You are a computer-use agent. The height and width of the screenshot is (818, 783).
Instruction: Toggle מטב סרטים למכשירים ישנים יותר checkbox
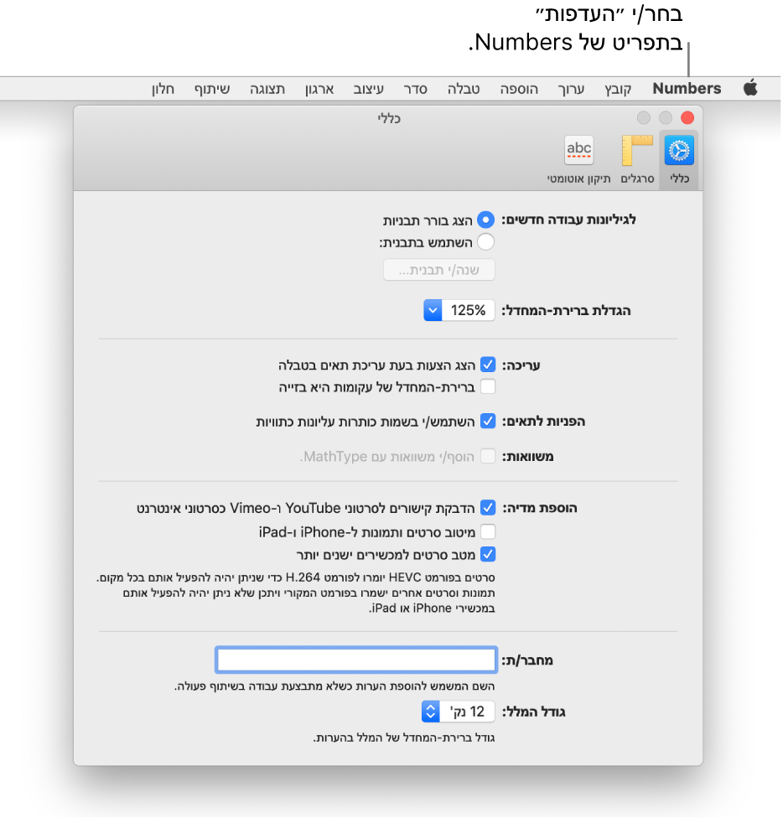click(488, 554)
